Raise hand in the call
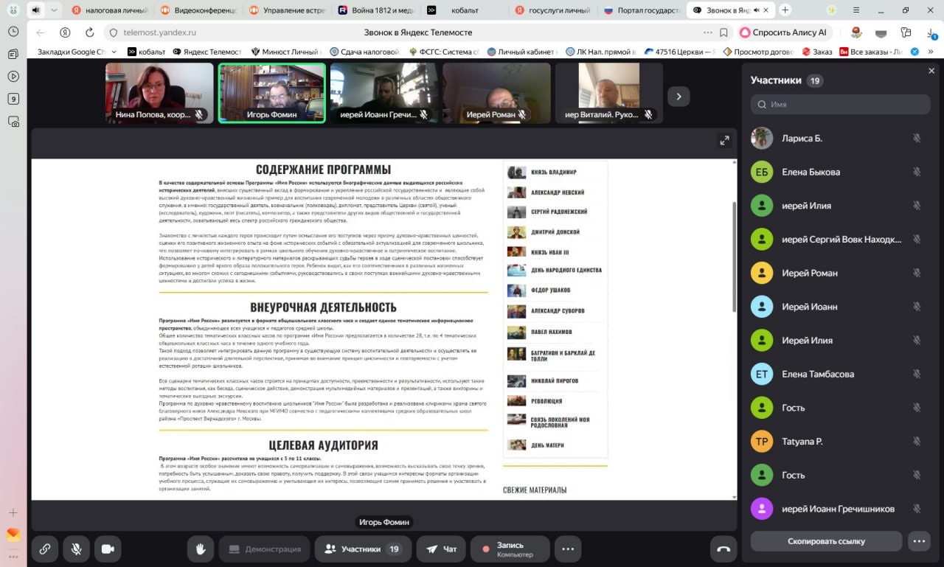This screenshot has width=944, height=567. 200,549
